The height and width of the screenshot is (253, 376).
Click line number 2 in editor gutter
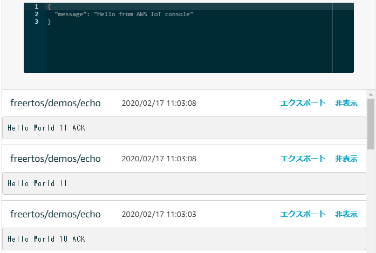tap(36, 14)
